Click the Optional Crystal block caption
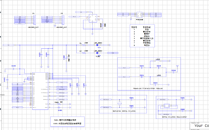Screen dimensions: 209x130 (x=124, y=111)
